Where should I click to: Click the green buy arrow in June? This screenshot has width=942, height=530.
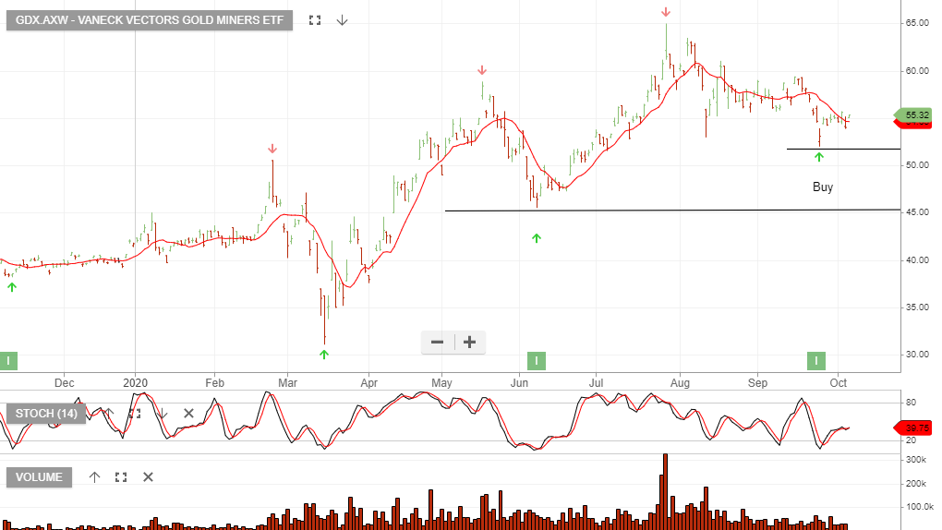tap(537, 238)
